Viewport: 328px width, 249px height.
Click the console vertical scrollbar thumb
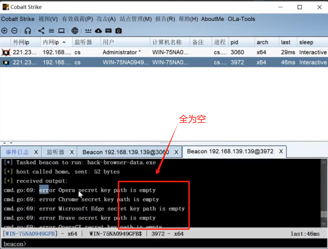(x=324, y=214)
